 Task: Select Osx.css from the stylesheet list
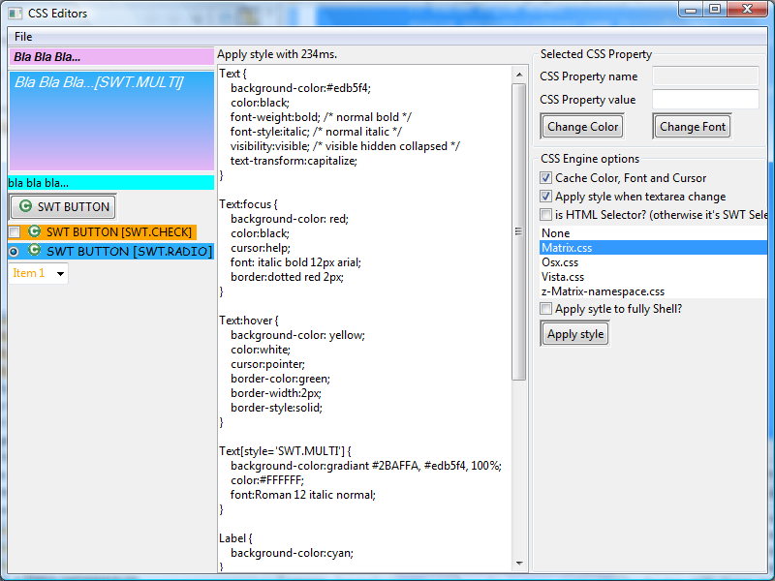coord(560,261)
